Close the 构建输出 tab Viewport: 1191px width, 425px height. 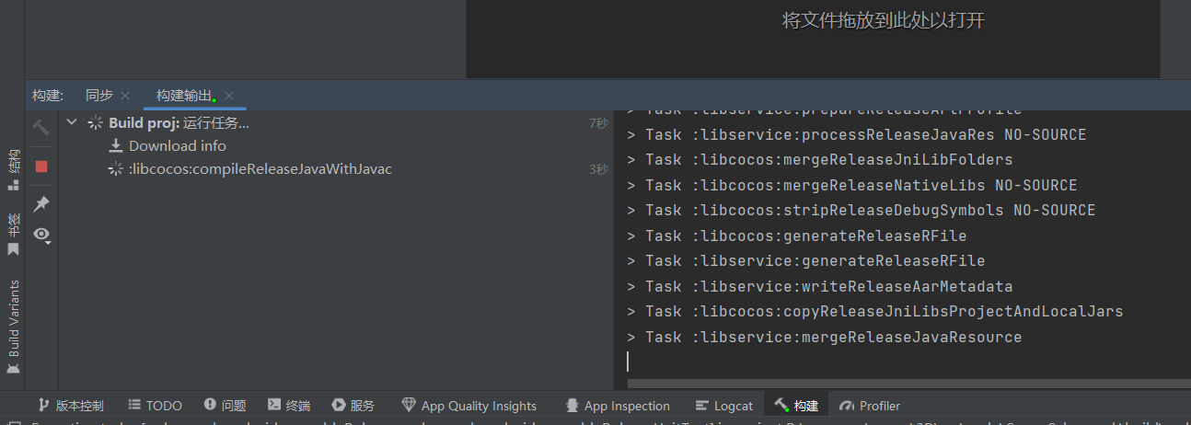pyautogui.click(x=229, y=96)
